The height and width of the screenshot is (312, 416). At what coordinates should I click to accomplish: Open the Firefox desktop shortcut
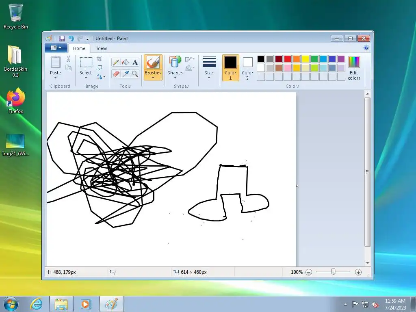click(16, 101)
